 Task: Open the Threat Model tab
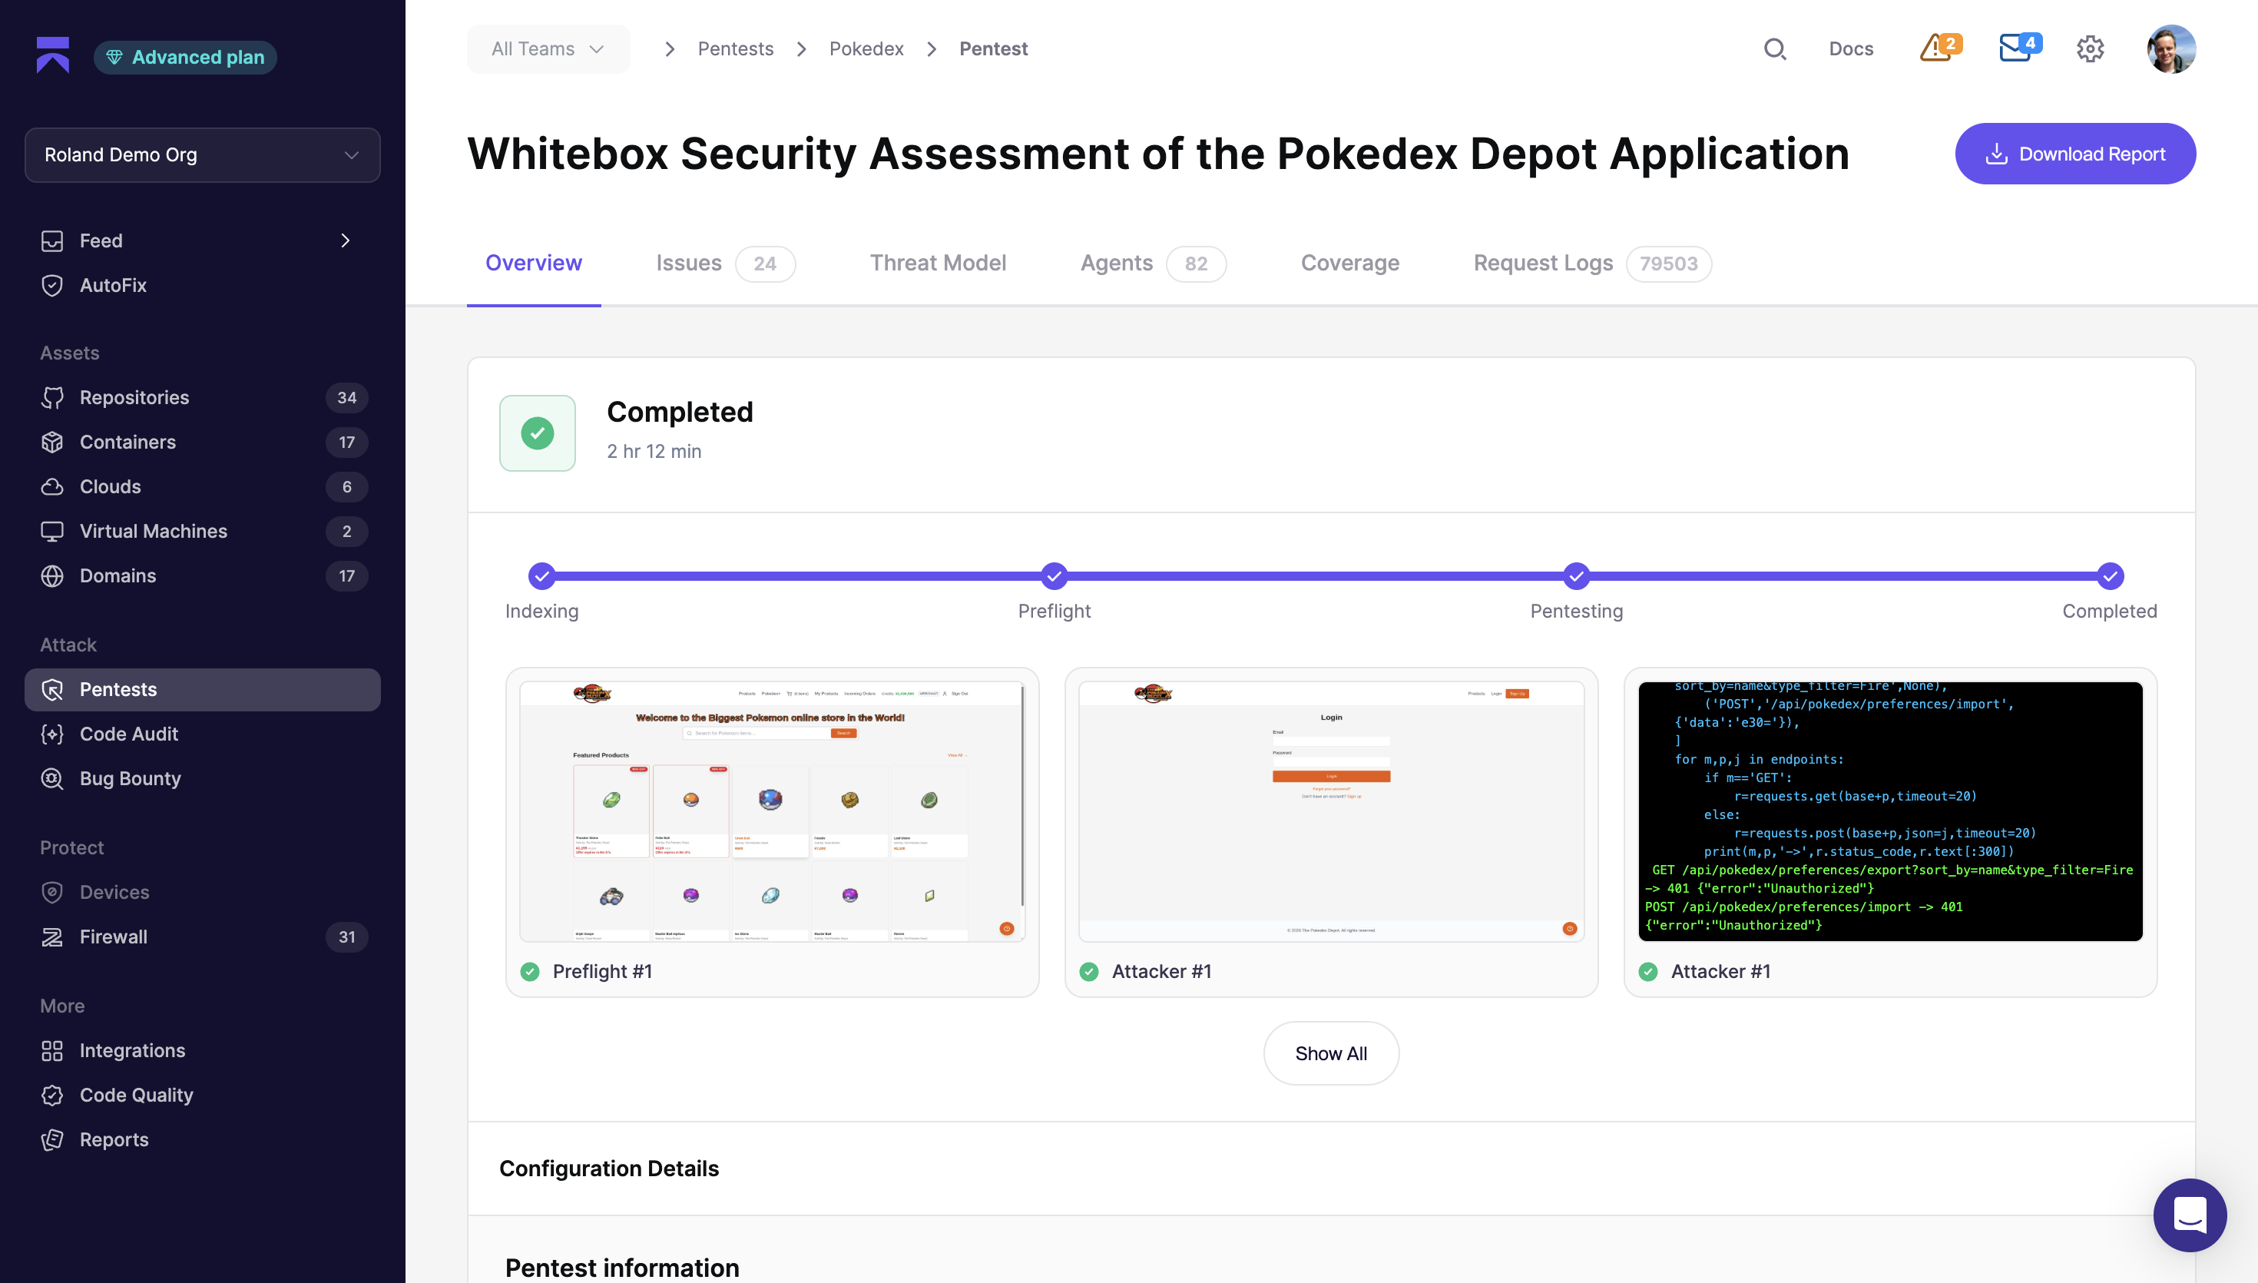[x=938, y=263]
